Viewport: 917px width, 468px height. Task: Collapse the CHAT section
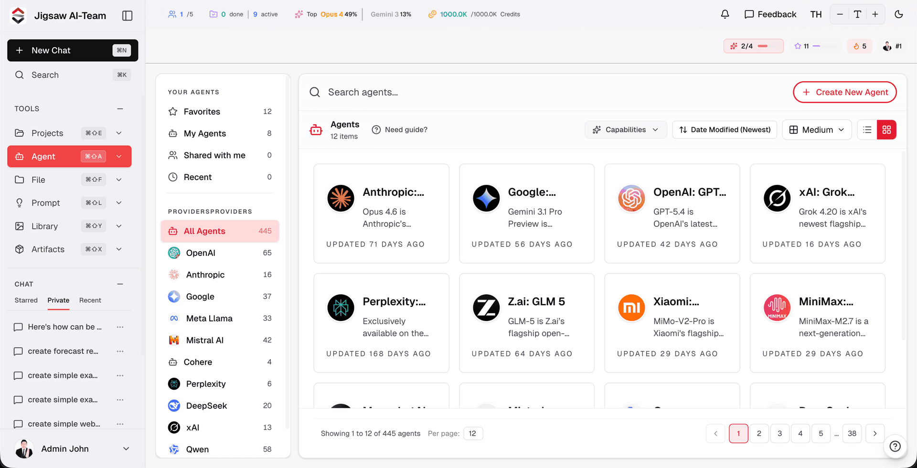(x=120, y=284)
